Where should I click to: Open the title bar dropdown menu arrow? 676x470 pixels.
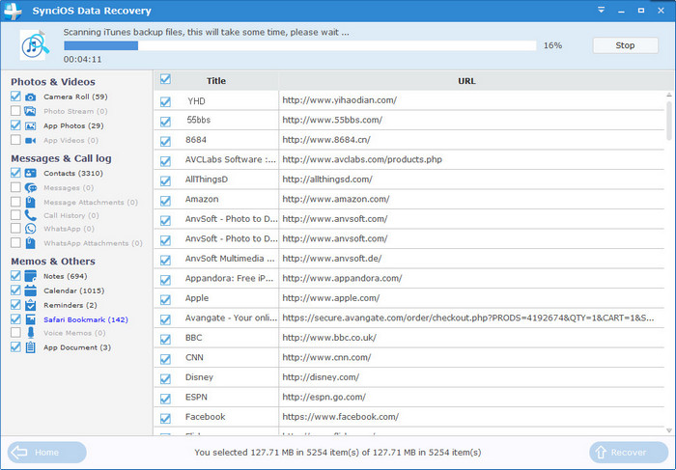point(601,10)
